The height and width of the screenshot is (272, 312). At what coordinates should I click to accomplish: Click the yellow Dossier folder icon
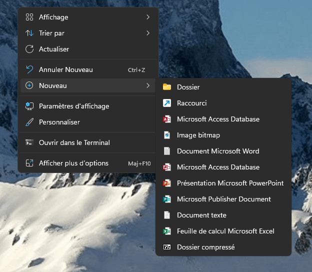(x=167, y=87)
